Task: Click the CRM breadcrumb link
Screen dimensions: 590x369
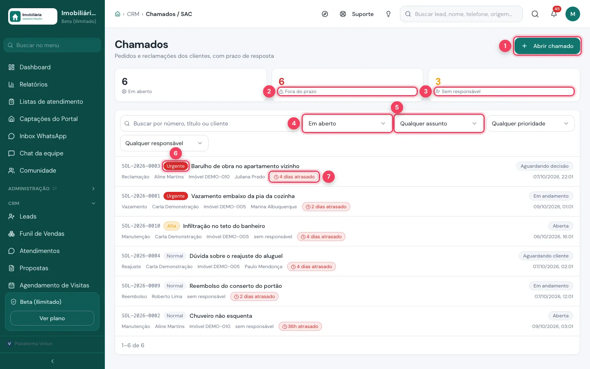Action: 133,14
